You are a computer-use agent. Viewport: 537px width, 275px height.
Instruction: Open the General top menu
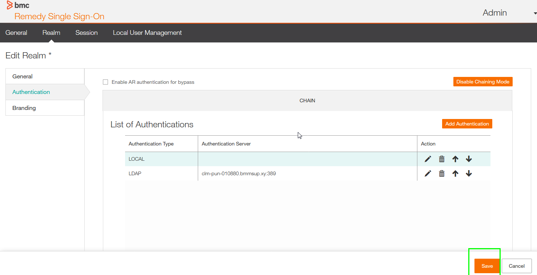click(16, 33)
